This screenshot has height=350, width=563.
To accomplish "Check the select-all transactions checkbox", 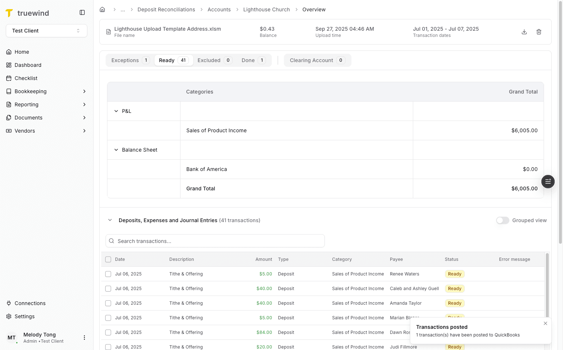I will pyautogui.click(x=108, y=259).
